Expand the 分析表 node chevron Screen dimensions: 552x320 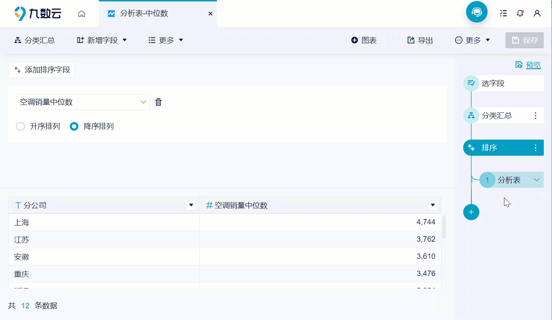[536, 180]
